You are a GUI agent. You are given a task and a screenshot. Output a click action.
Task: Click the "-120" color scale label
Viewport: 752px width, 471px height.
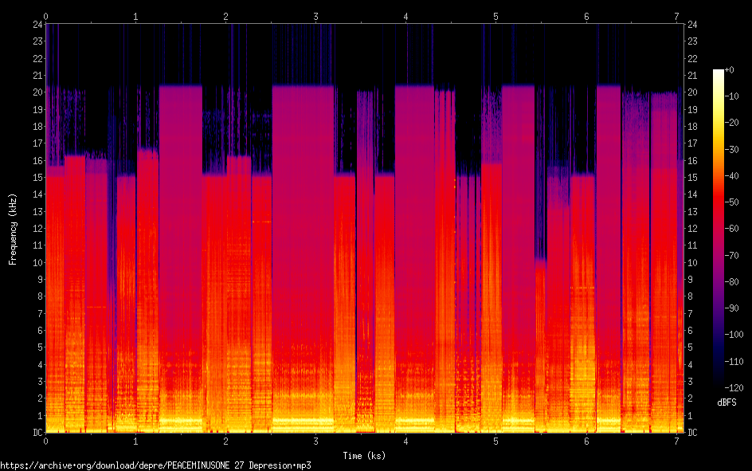point(734,387)
